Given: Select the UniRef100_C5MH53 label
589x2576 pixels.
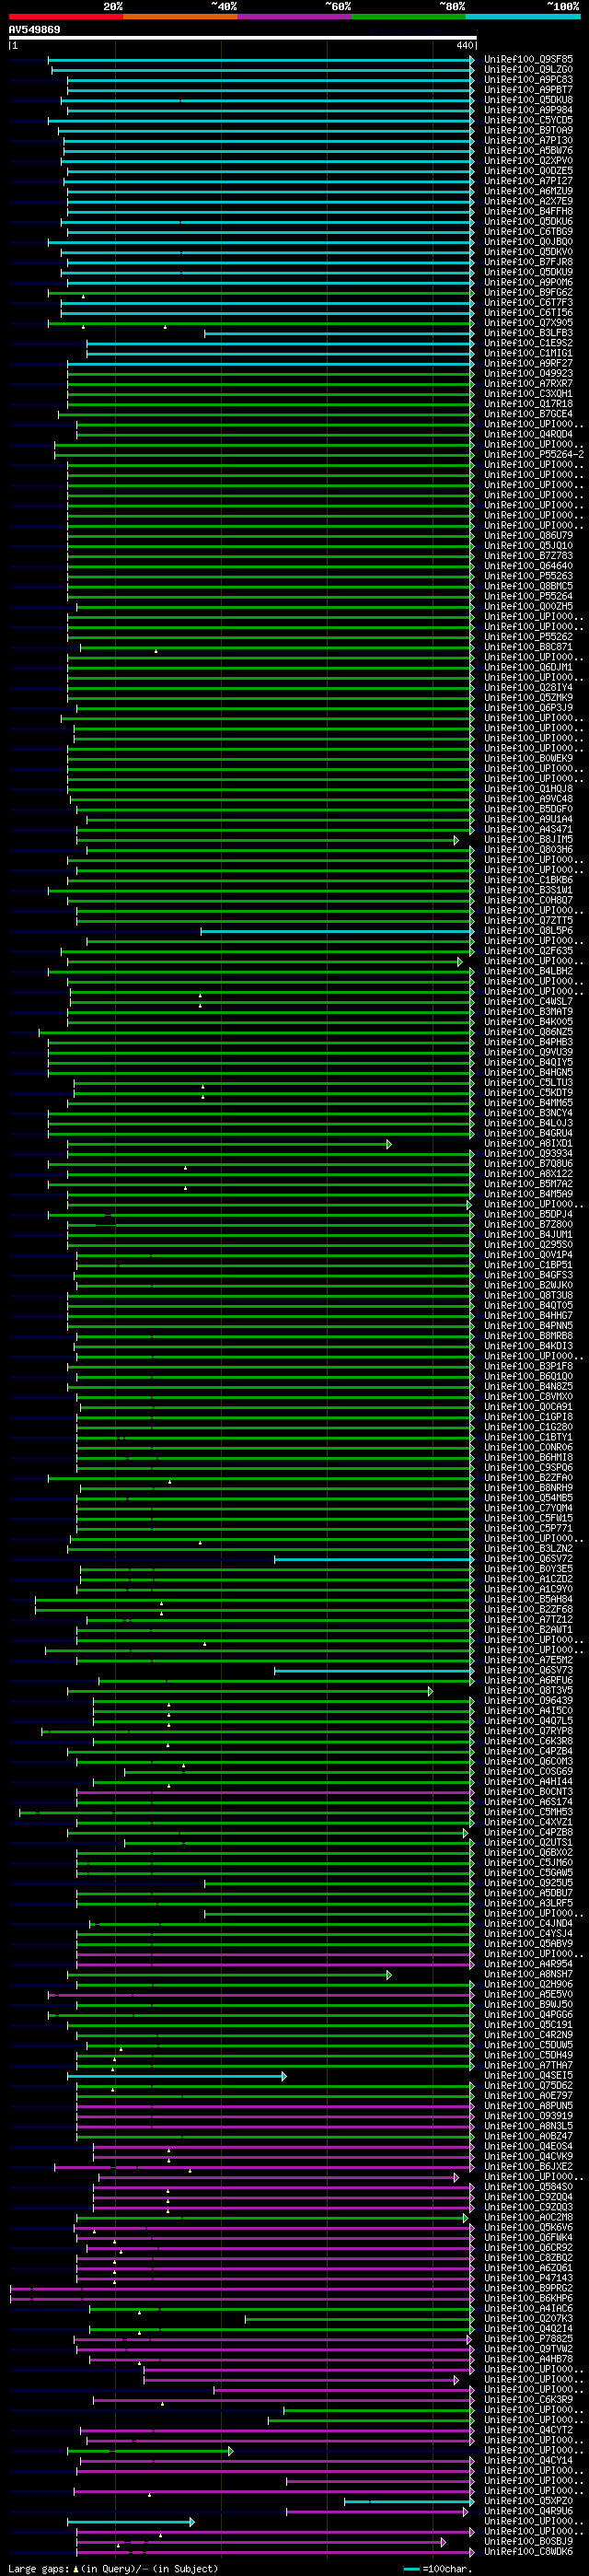Looking at the screenshot, I should pos(529,1812).
